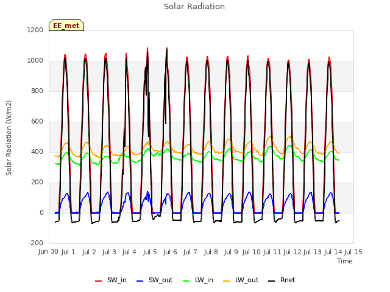The image size is (390, 292).
Task: Click the 0 y-axis tick label
Action: (41, 212)
